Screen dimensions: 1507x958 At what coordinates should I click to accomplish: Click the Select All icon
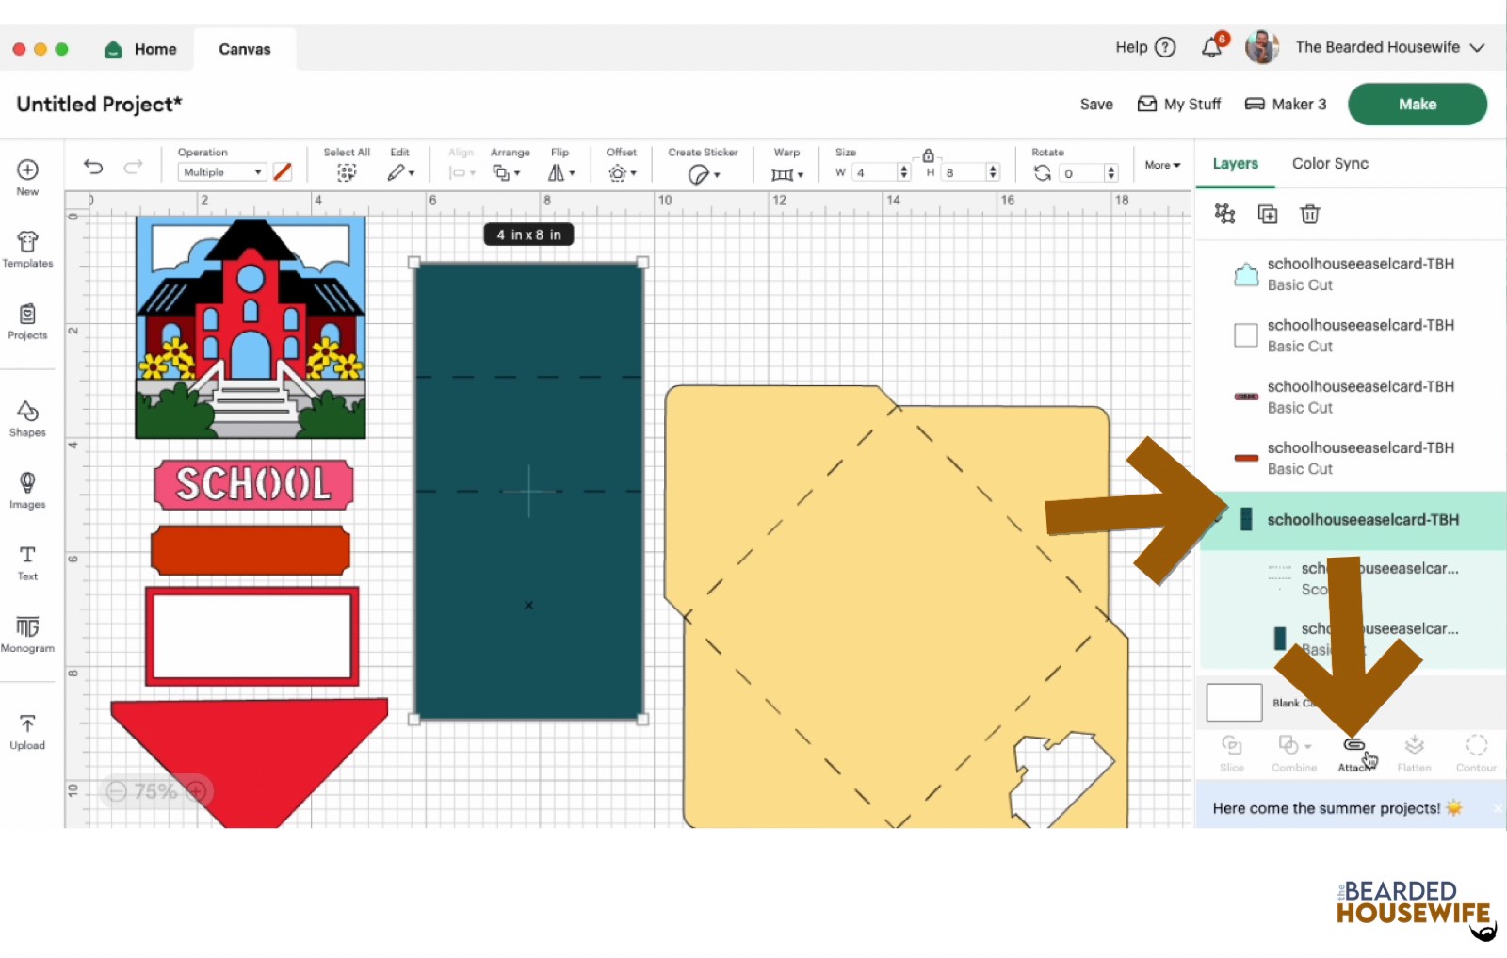[x=347, y=173]
